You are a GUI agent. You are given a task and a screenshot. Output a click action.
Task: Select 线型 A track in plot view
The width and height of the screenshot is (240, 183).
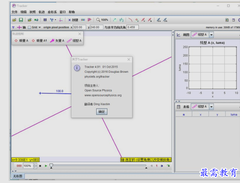coord(200,35)
